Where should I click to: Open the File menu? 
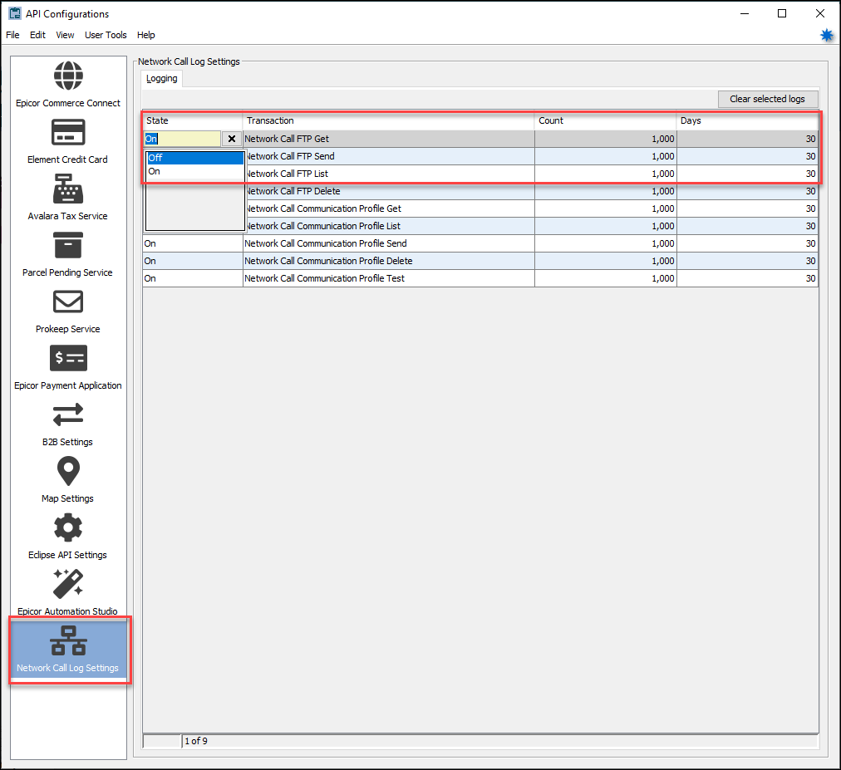coord(12,35)
